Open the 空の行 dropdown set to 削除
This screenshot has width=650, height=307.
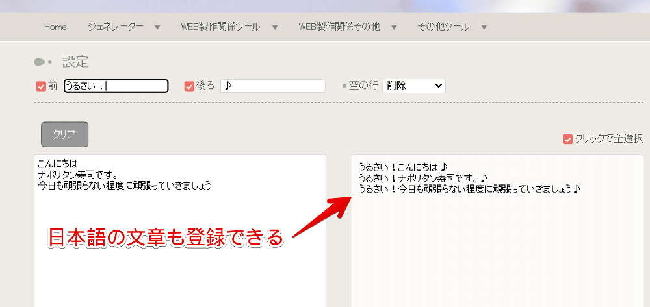(413, 86)
